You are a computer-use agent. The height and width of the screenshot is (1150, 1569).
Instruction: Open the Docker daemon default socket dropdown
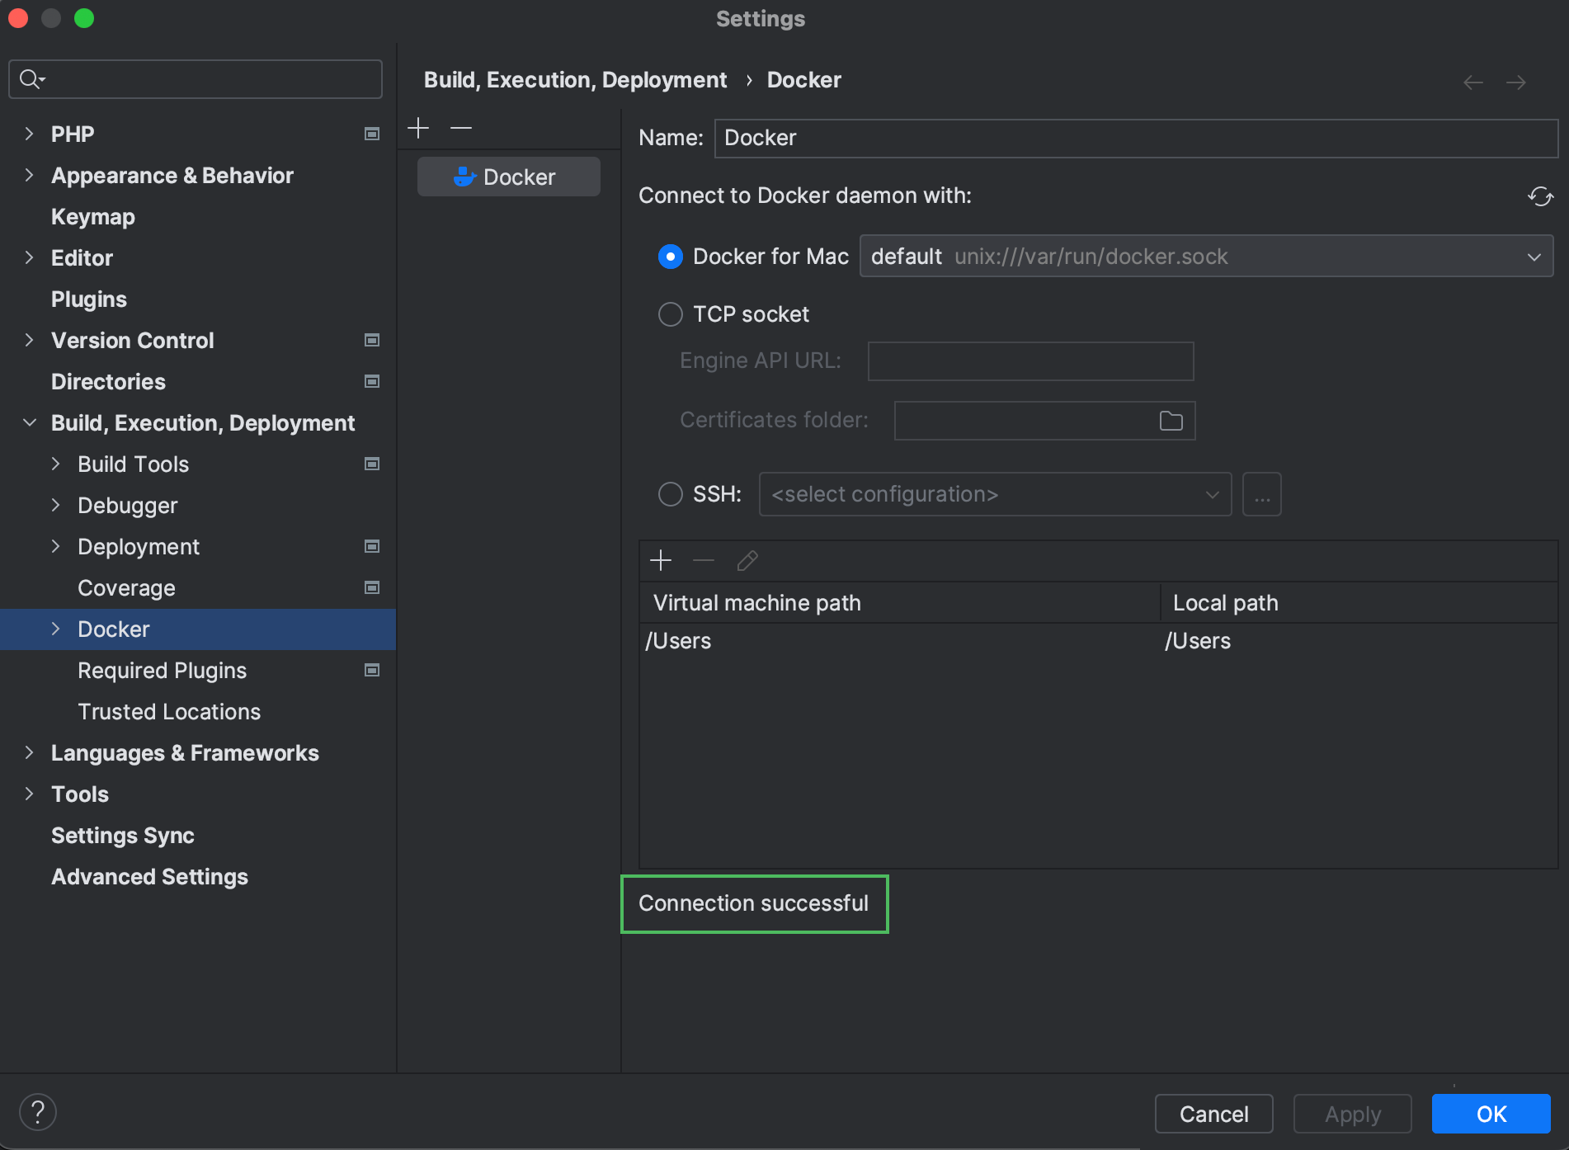coord(1534,256)
